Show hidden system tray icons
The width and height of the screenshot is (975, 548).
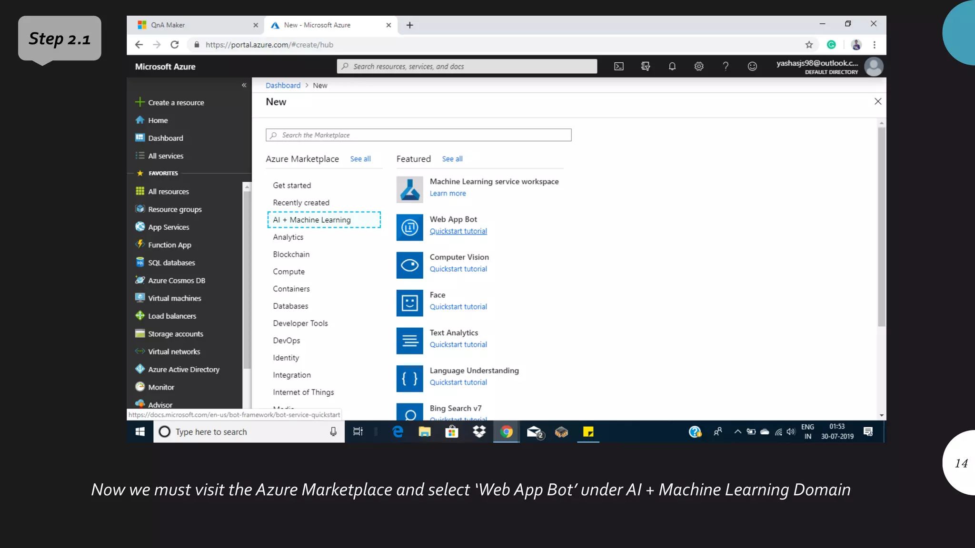(x=737, y=432)
